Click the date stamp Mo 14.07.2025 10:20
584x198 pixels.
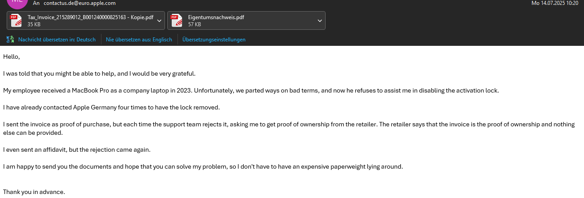(555, 3)
